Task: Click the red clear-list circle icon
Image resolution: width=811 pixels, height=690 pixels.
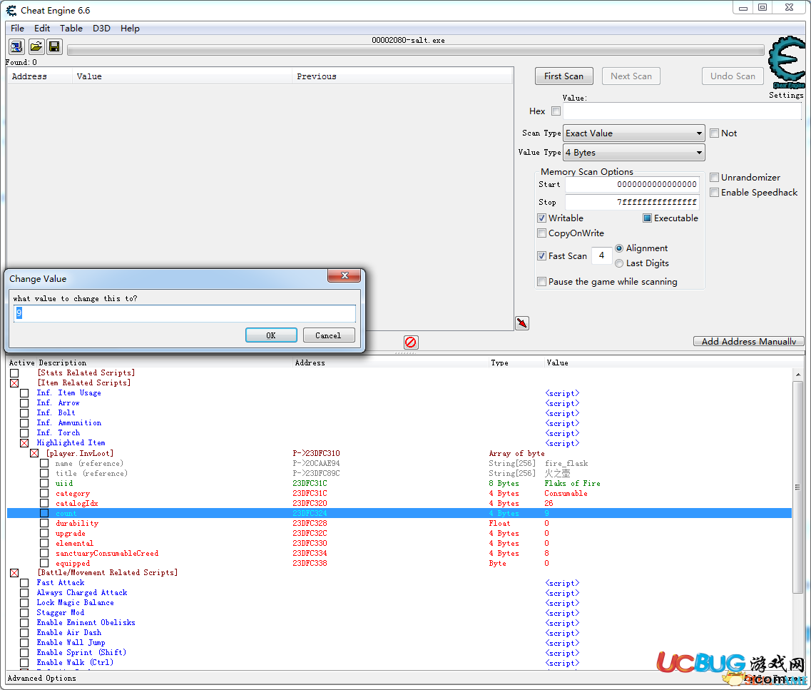Action: (411, 342)
